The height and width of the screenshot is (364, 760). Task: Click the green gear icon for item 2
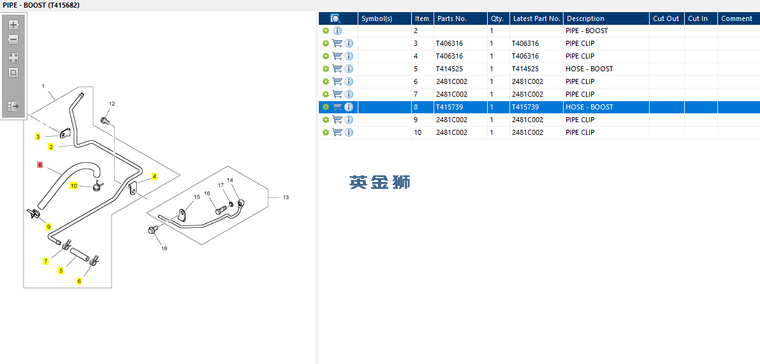click(326, 31)
